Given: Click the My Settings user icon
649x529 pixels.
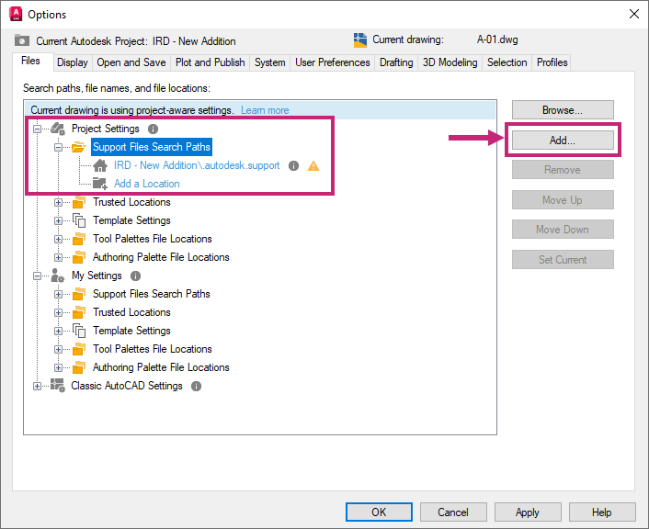Looking at the screenshot, I should pos(57,276).
